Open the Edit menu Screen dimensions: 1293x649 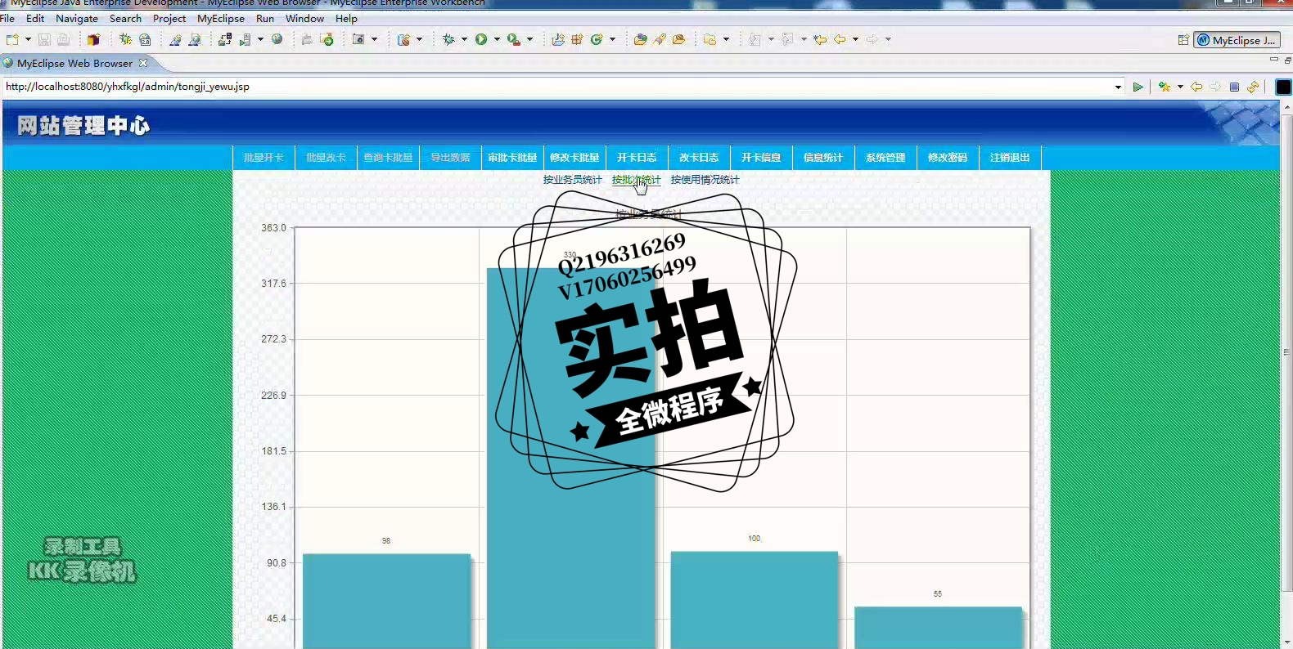click(35, 18)
